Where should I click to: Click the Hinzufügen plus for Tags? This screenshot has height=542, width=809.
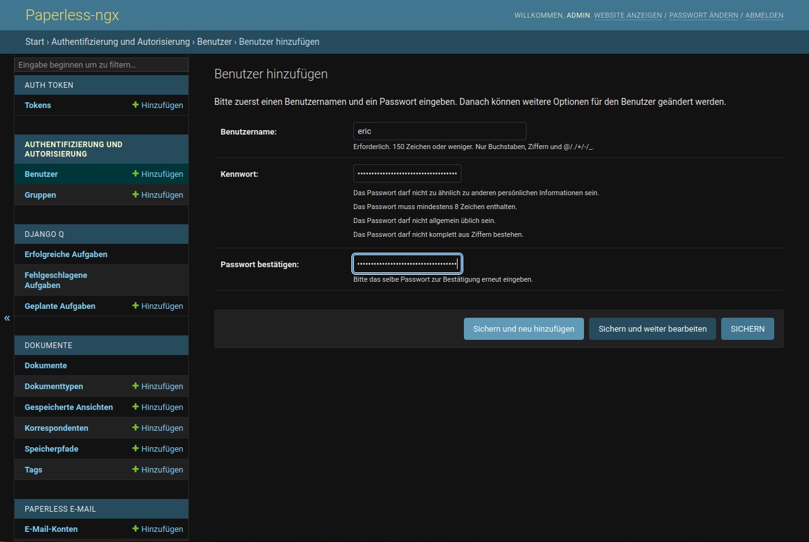[135, 470]
